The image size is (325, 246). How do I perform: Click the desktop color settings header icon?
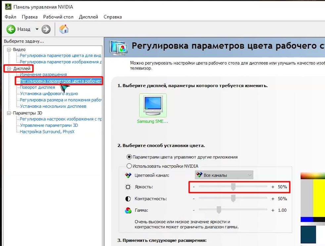118,48
